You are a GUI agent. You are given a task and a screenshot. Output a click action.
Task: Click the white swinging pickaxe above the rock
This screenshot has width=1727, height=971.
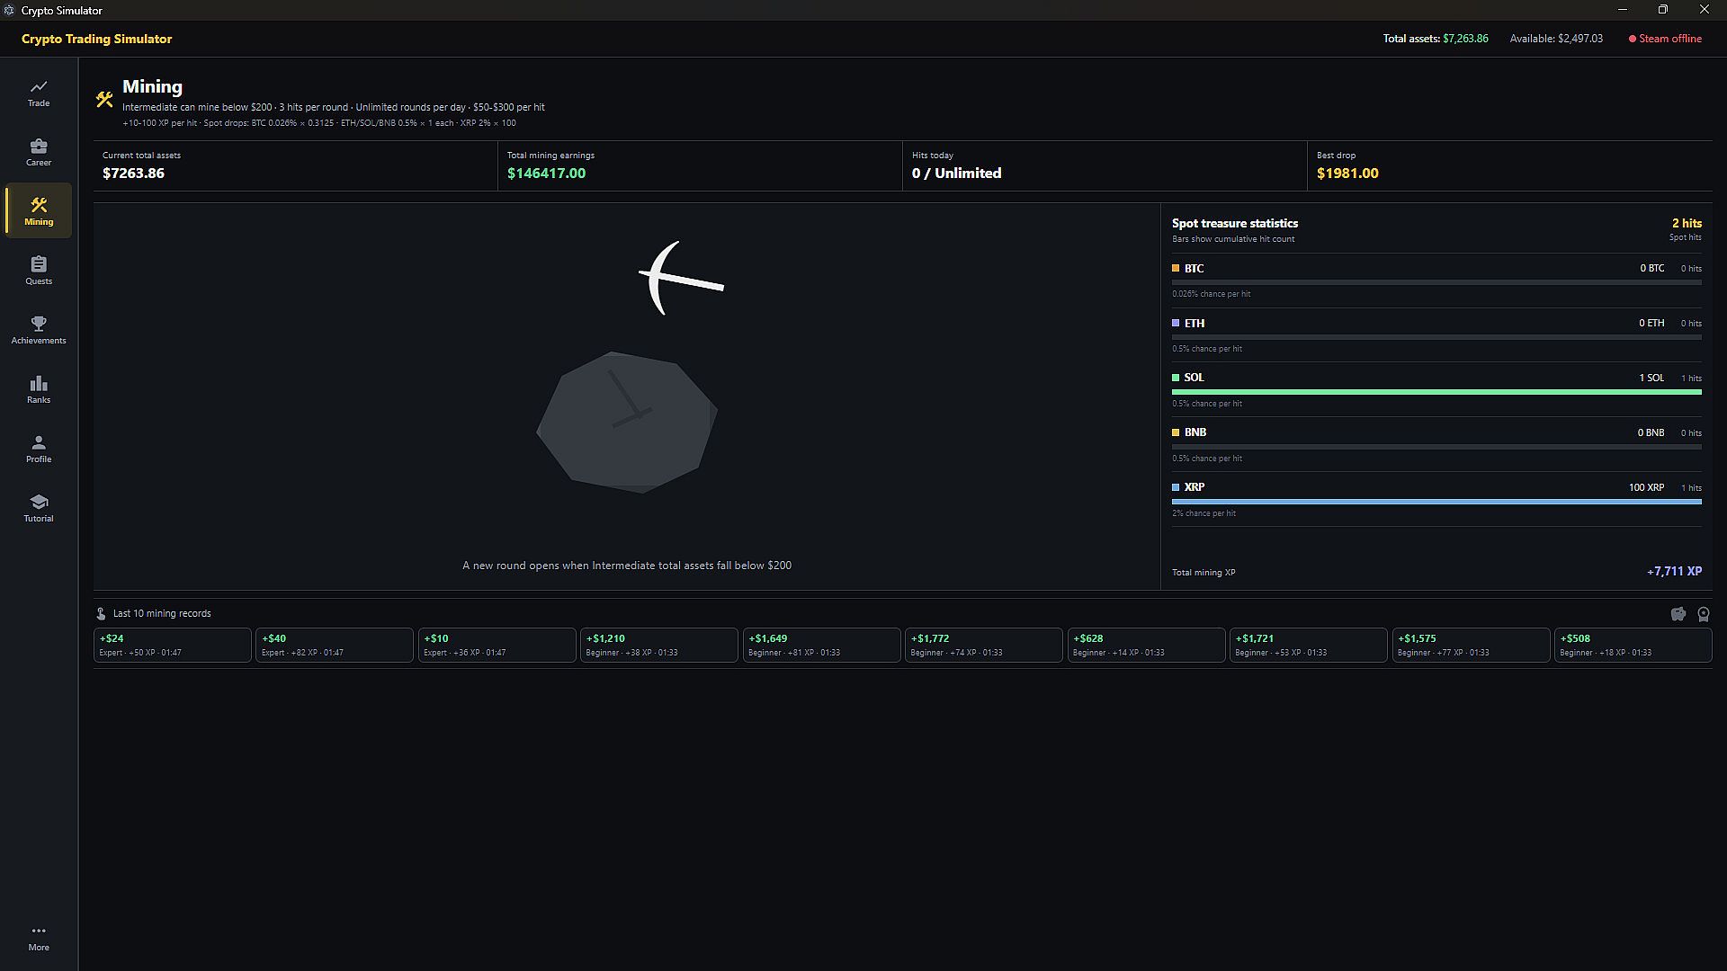[681, 277]
